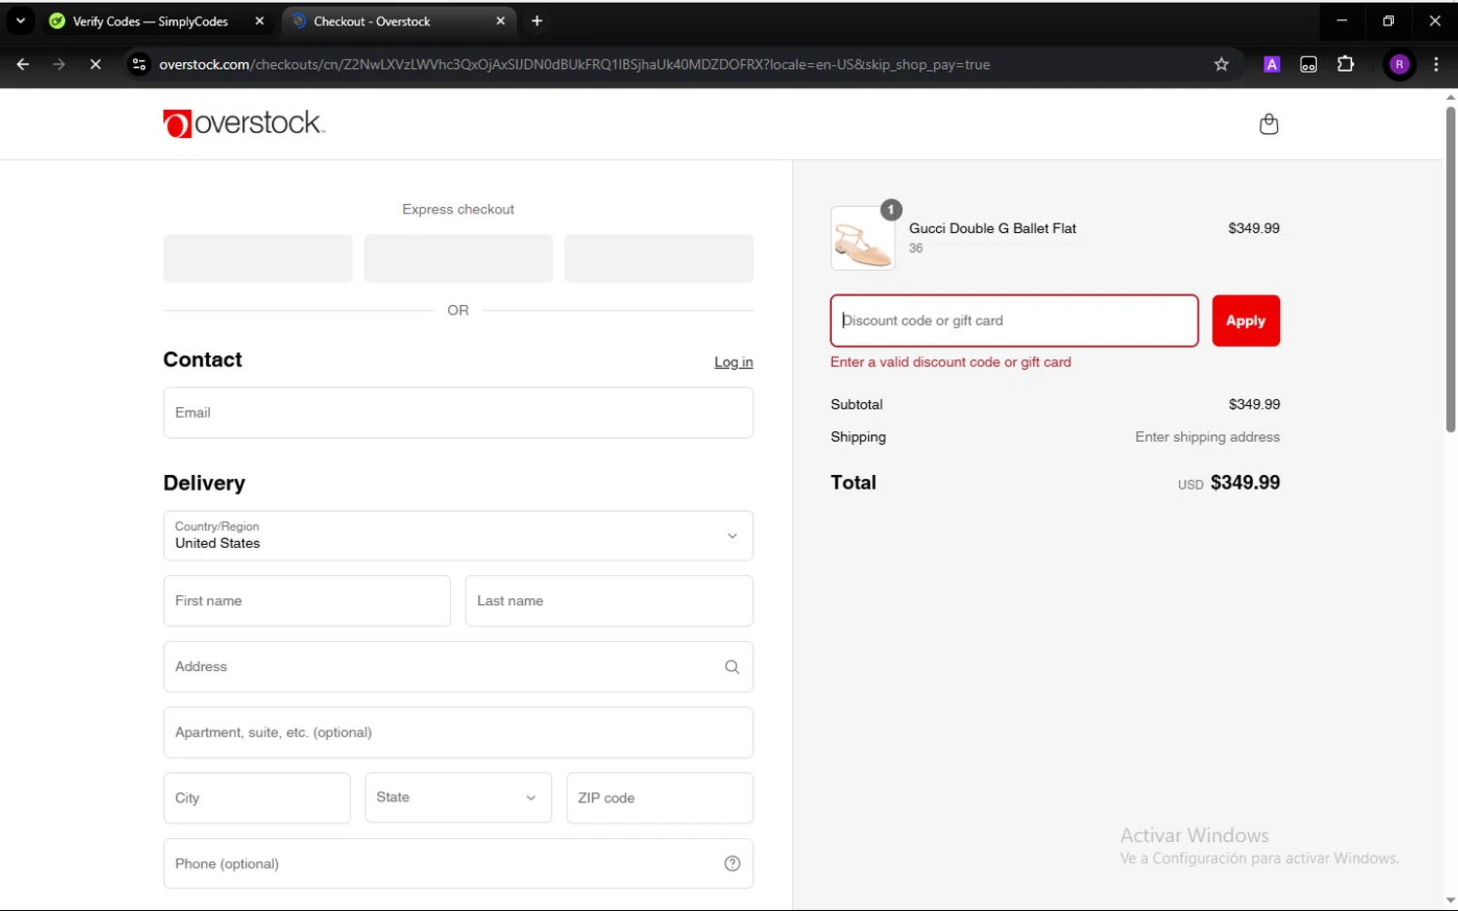Choose the third express checkout button
This screenshot has height=911, width=1458.
(659, 258)
